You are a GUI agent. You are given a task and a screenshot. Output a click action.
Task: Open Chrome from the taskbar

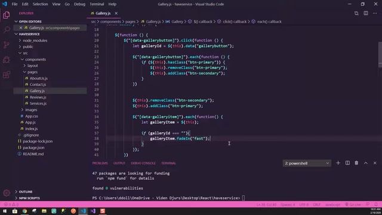[24, 211]
